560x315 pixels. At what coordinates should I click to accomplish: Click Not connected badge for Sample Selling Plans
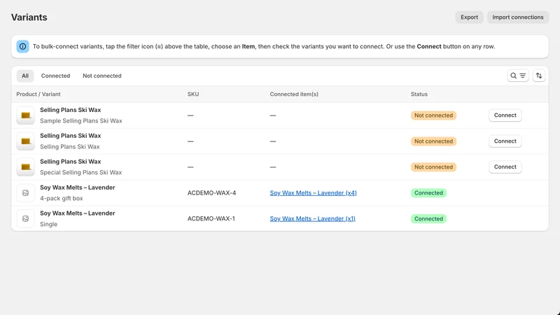(x=433, y=115)
